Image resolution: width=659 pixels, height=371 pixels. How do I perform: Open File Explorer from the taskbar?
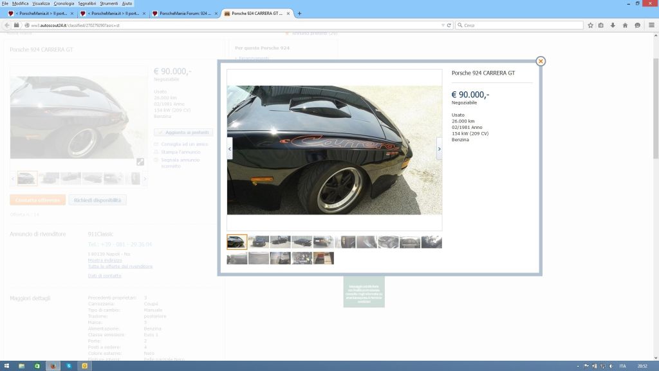21,366
